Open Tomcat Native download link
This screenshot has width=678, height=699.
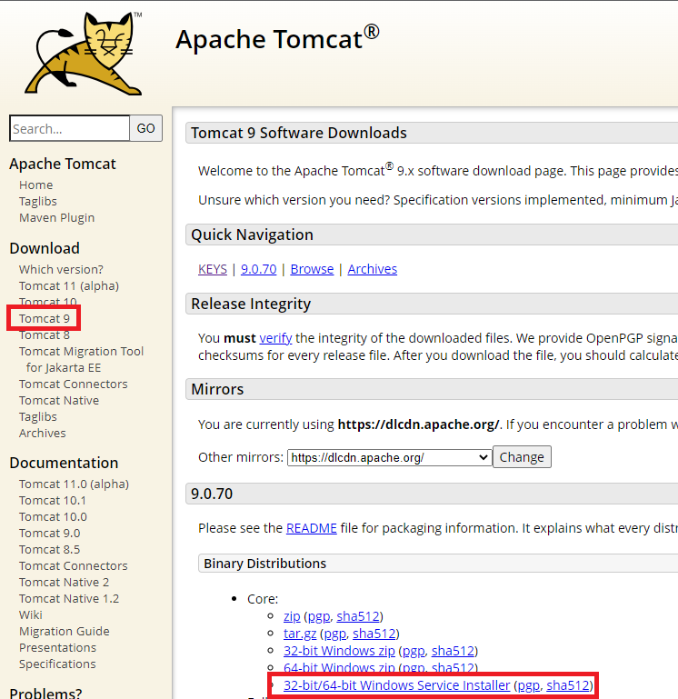(59, 400)
